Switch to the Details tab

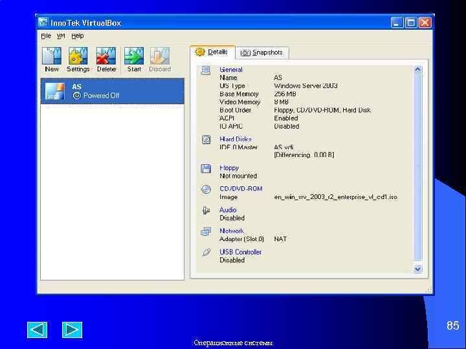point(212,52)
